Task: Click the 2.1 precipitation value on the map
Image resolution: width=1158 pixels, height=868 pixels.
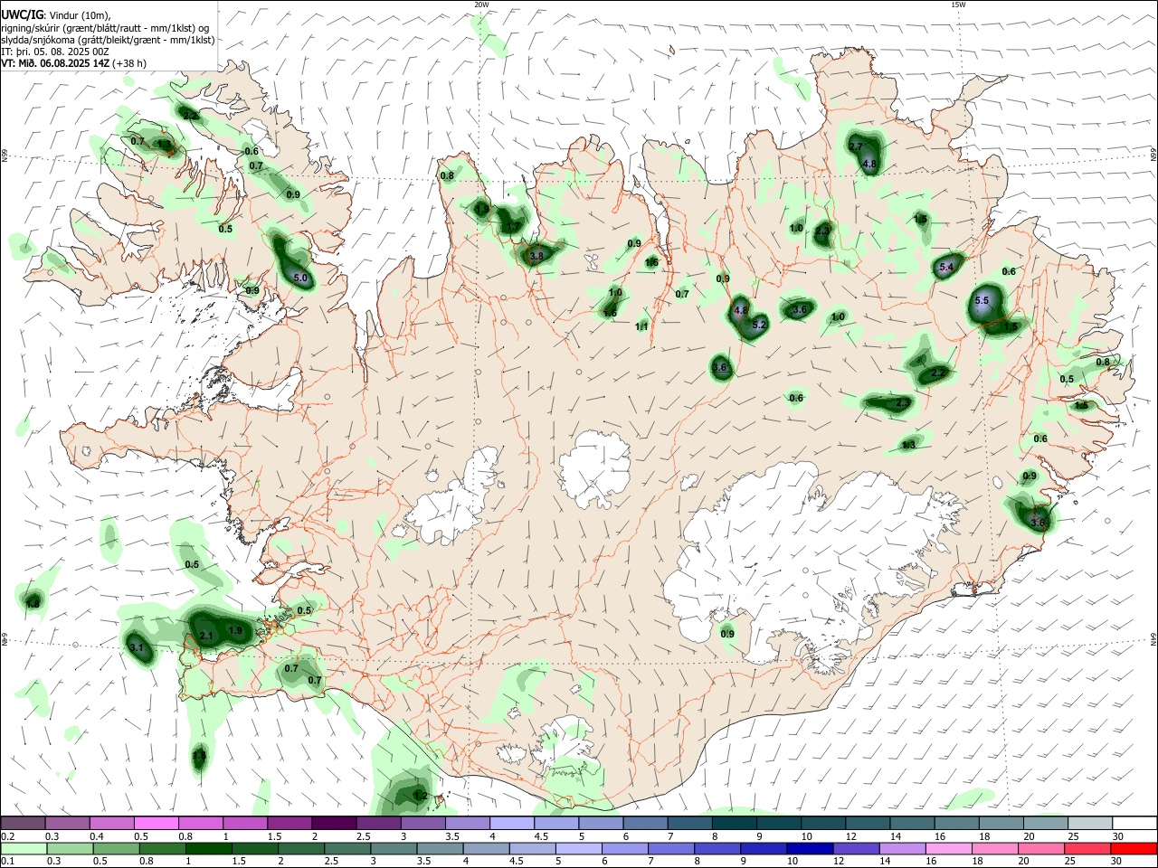Action: pyautogui.click(x=205, y=637)
